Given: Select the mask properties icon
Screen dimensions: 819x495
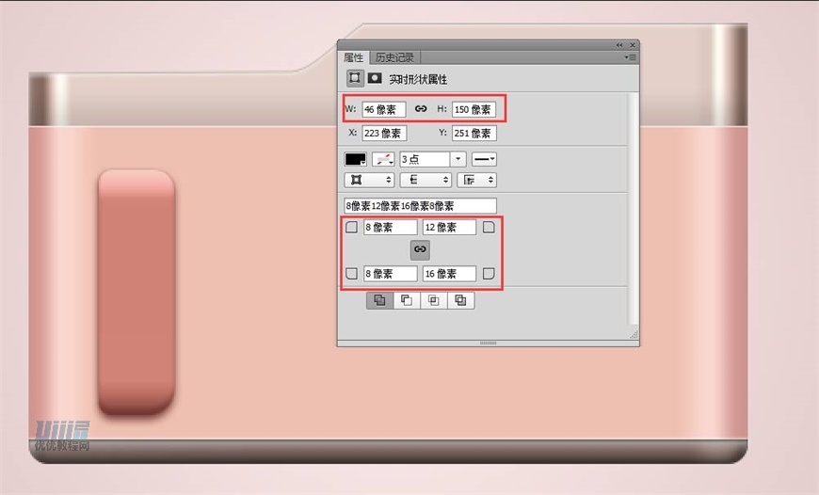Looking at the screenshot, I should point(375,78).
